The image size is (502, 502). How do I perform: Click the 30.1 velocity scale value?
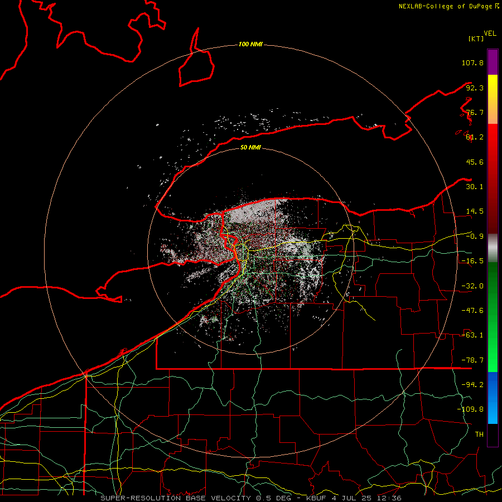(475, 187)
